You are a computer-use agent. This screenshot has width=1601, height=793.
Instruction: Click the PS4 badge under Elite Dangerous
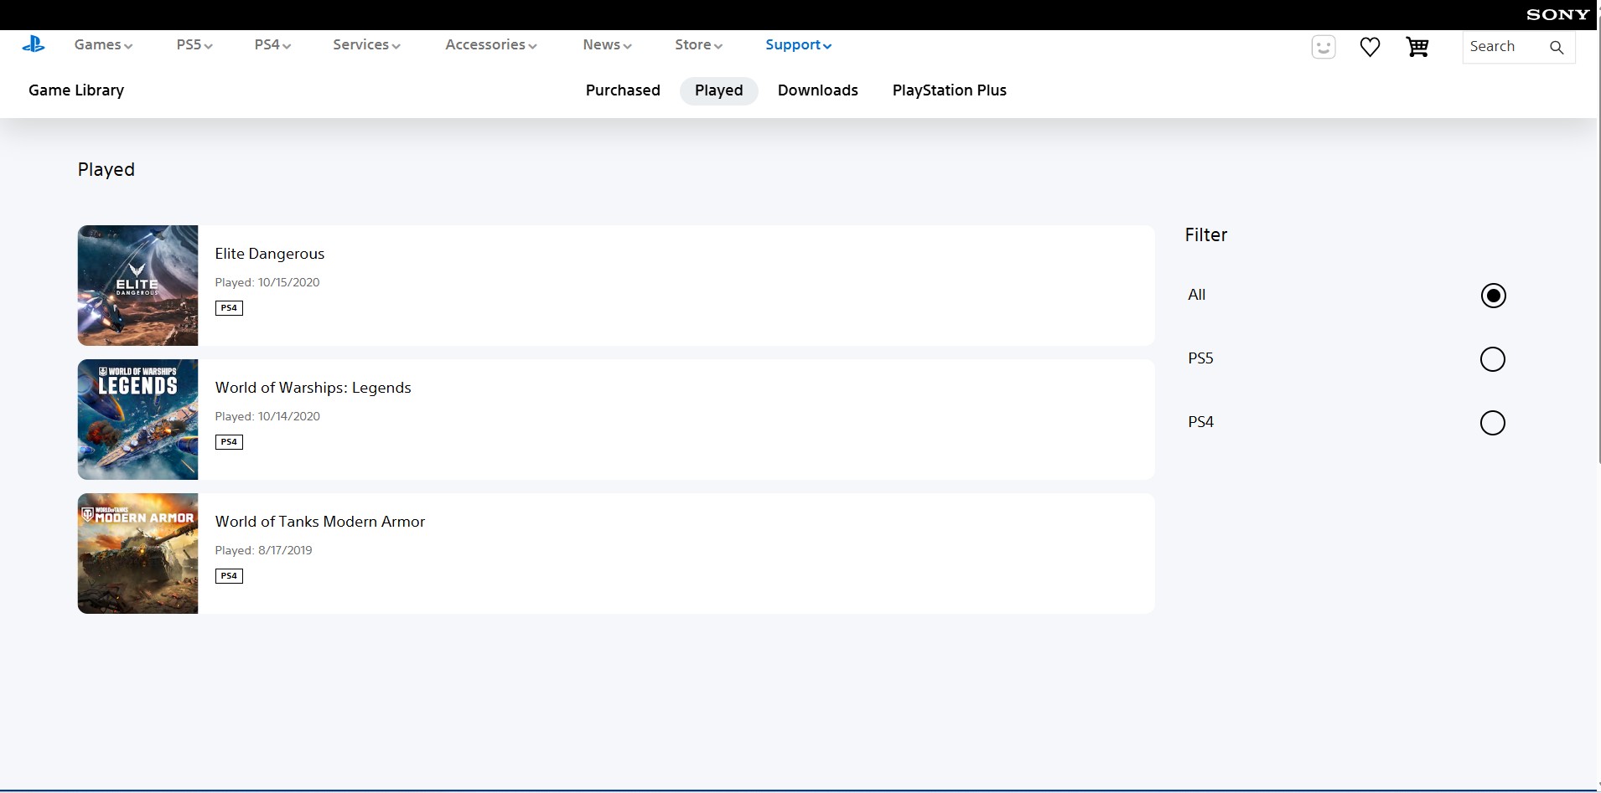pyautogui.click(x=229, y=308)
